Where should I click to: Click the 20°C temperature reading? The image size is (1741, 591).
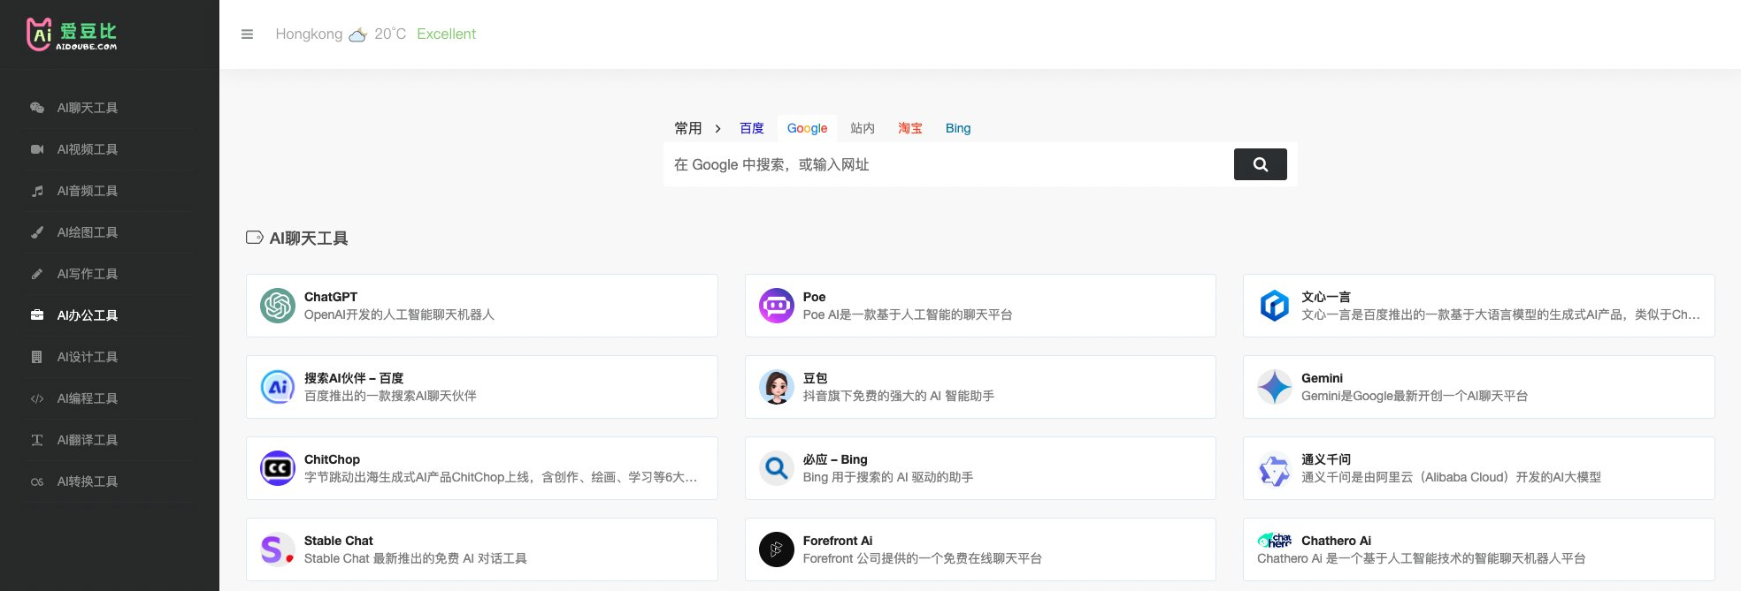click(390, 34)
